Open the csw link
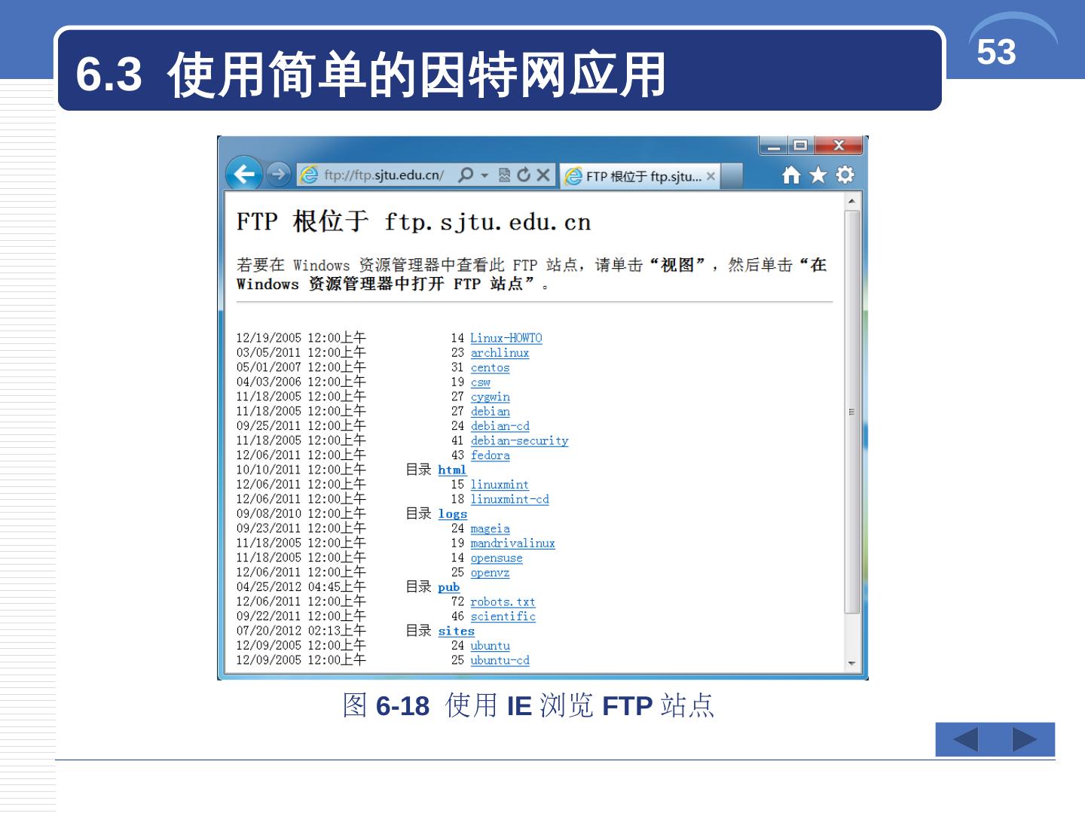1085x813 pixels. pyautogui.click(x=480, y=382)
